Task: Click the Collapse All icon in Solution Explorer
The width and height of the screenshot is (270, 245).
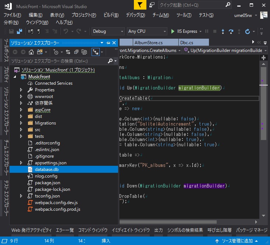Action: 76,52
